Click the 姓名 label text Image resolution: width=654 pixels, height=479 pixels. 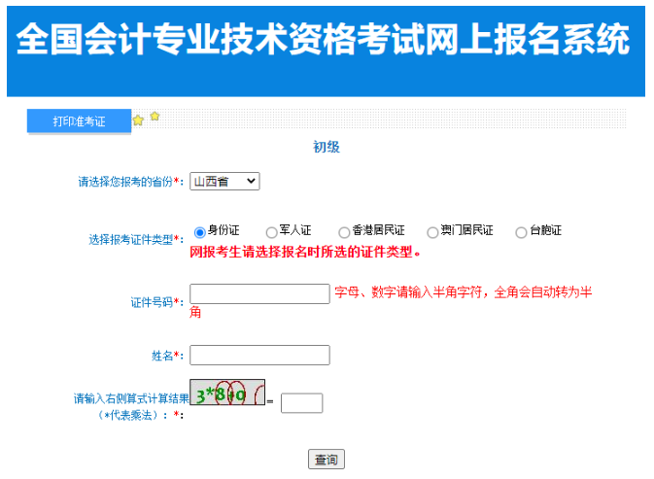(x=167, y=356)
